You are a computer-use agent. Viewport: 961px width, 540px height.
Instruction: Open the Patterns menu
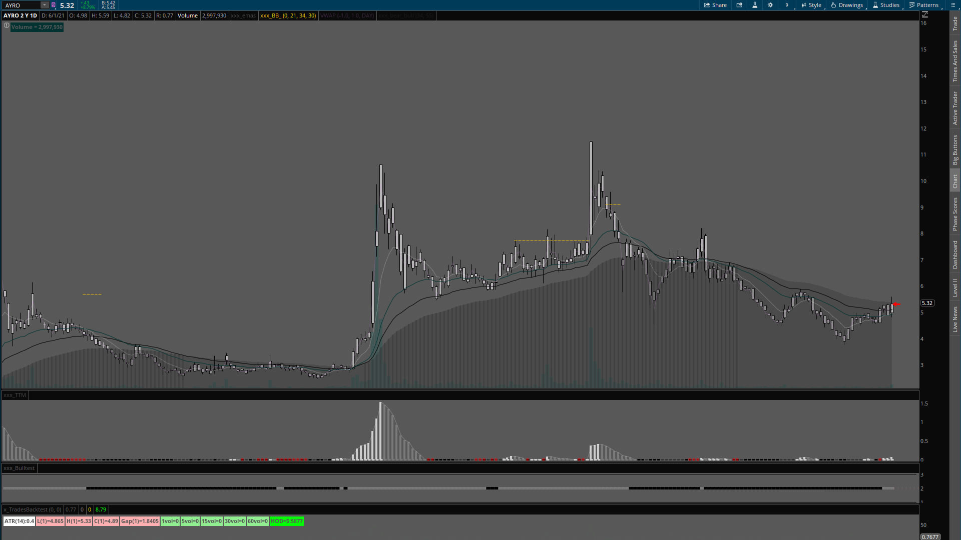(924, 5)
